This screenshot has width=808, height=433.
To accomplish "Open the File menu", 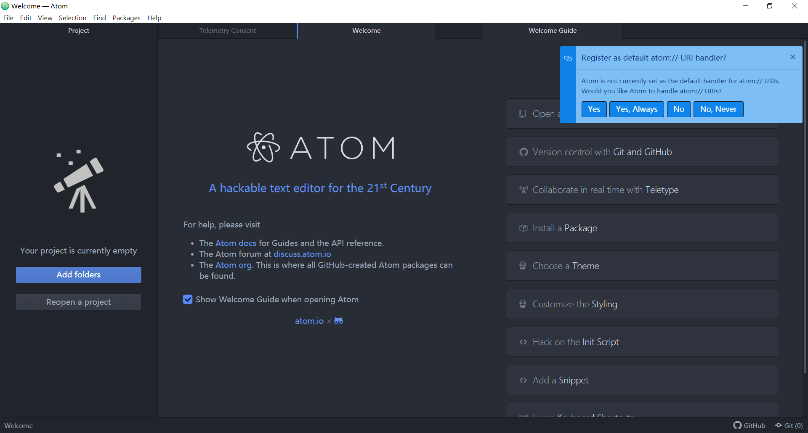I will click(8, 18).
